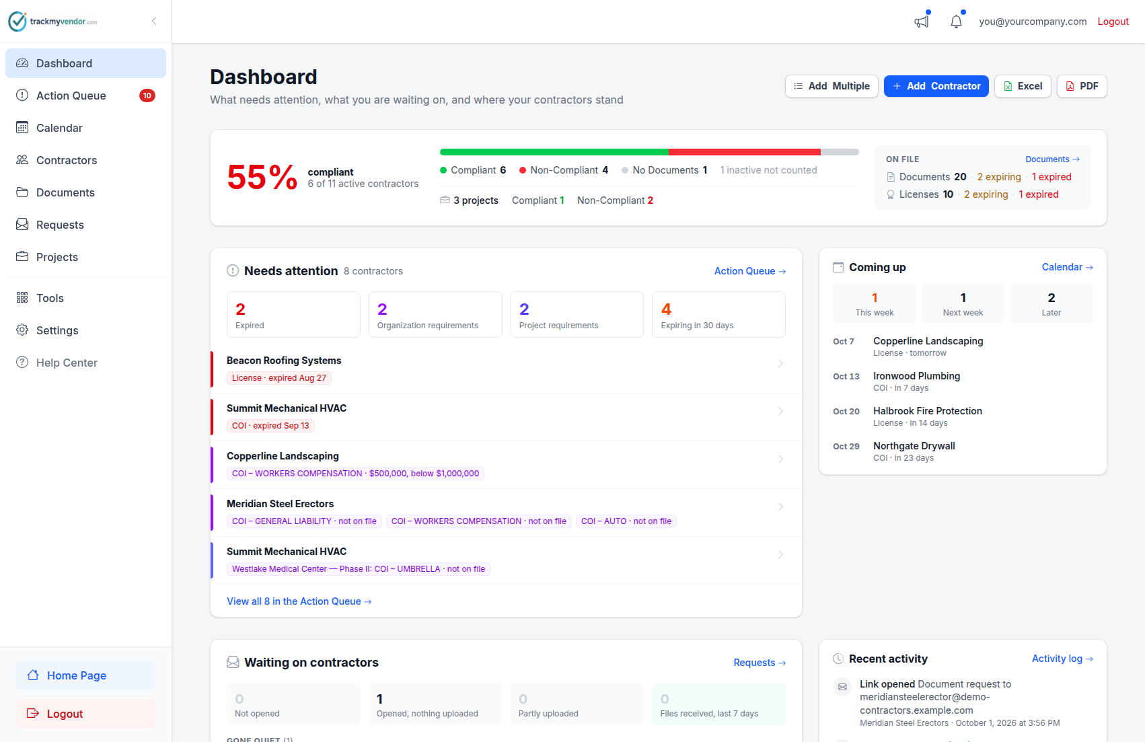The width and height of the screenshot is (1145, 742).
Task: Click the Tools grid icon
Action: (22, 298)
